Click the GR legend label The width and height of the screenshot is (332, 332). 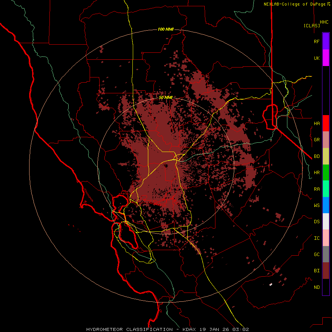click(x=317, y=140)
